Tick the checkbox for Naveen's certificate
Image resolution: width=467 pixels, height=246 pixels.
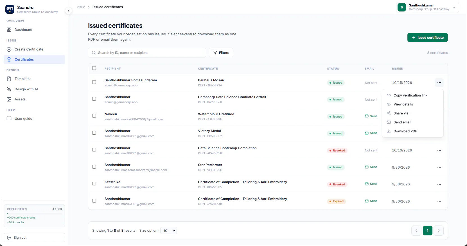point(94,116)
